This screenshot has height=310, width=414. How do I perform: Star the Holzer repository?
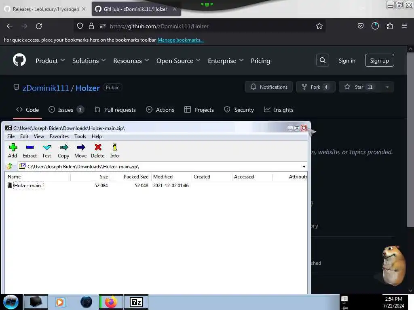(359, 87)
